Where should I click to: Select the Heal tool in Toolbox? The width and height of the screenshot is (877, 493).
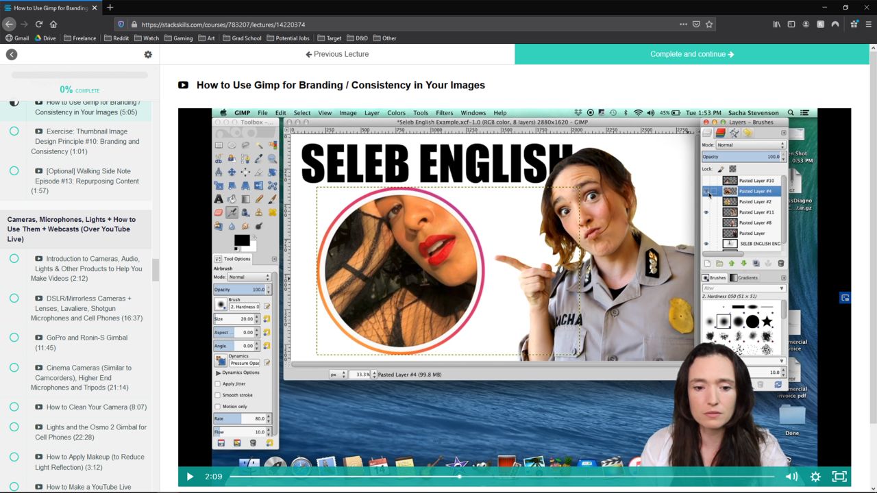[272, 212]
